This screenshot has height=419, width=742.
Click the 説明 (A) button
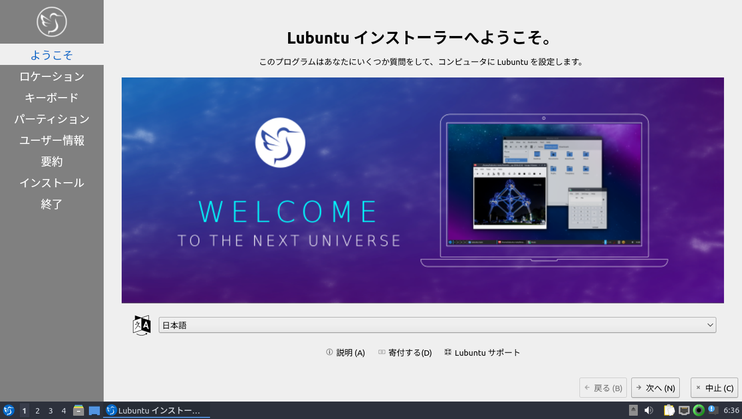[345, 352]
